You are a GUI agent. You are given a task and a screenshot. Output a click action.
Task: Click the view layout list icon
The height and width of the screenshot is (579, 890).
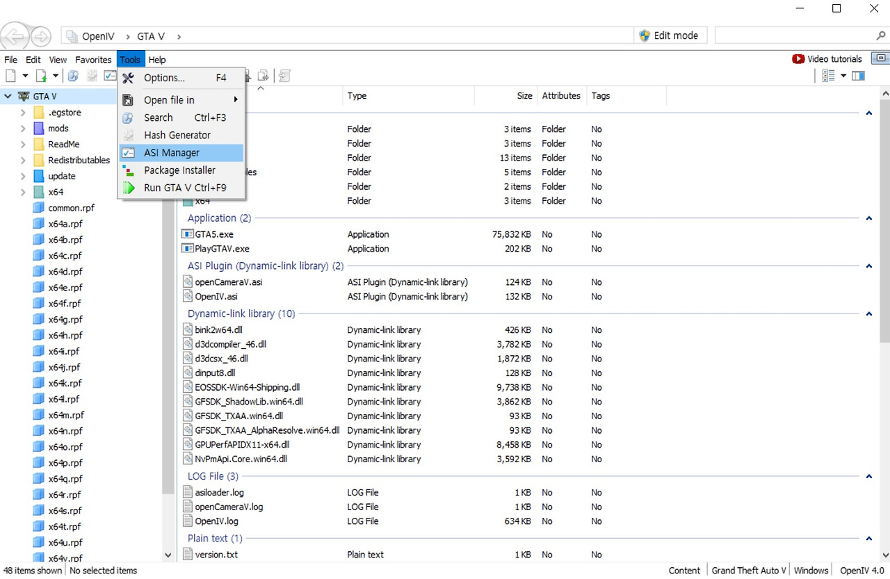(828, 76)
